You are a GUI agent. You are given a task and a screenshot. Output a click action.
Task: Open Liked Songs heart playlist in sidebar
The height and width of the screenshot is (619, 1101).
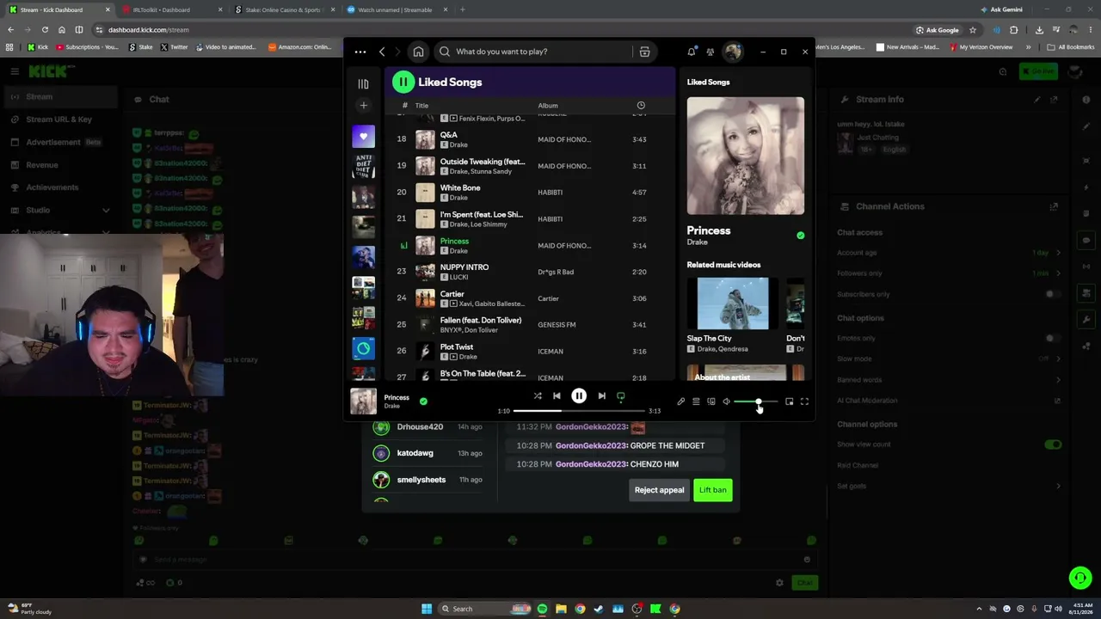click(x=363, y=136)
